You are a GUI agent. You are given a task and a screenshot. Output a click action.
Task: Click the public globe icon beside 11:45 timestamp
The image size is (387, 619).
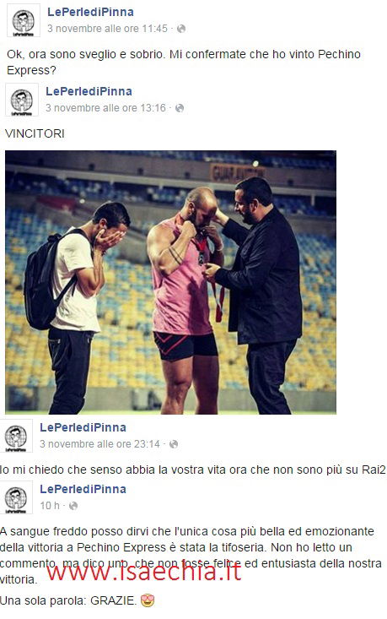pos(181,29)
